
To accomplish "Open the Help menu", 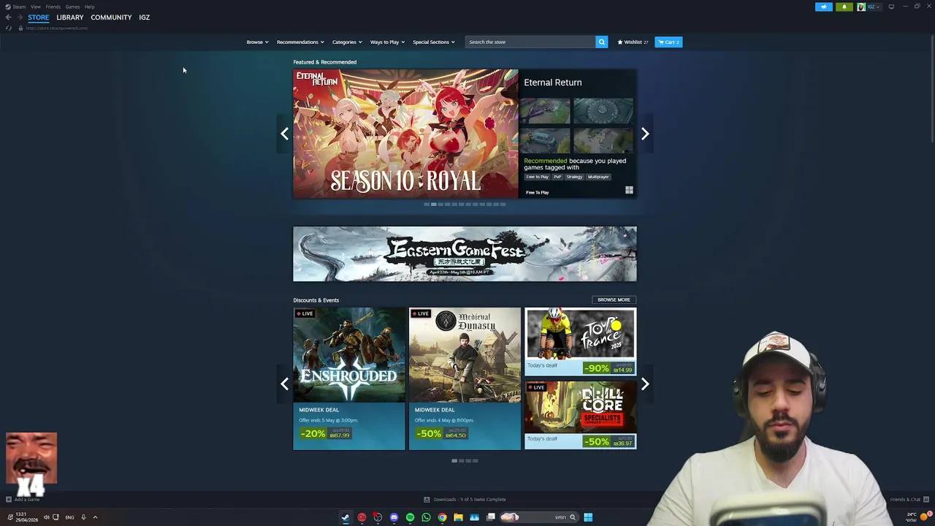I will (x=89, y=7).
